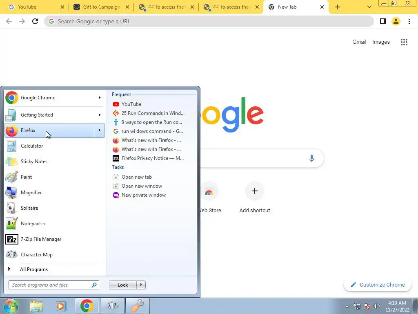
Task: Launch Solitaire game
Action: pyautogui.click(x=55, y=208)
